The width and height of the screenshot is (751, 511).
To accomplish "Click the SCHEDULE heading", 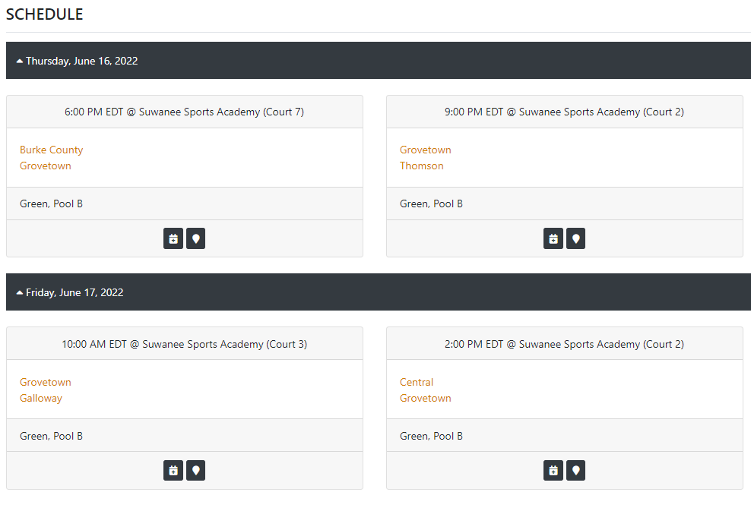I will [x=45, y=14].
